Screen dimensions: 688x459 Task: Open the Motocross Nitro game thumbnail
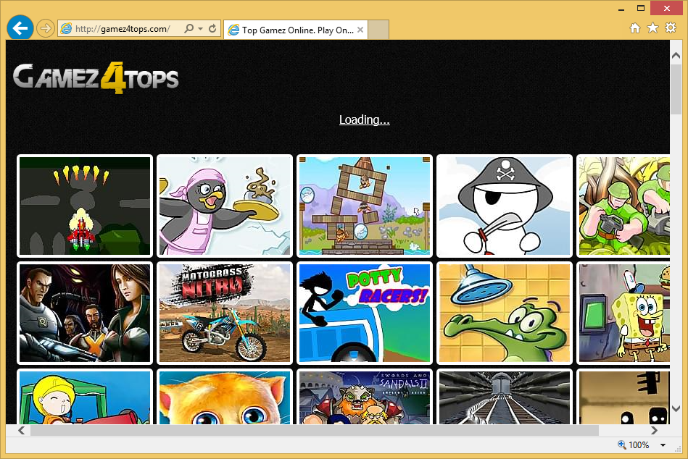click(x=224, y=313)
